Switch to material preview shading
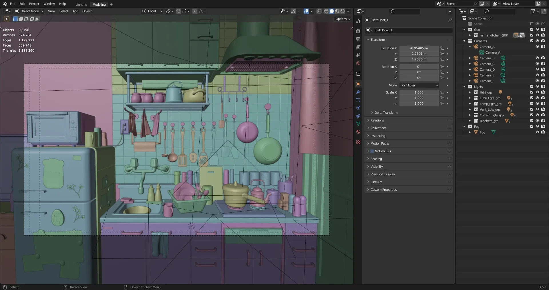Screen dimensions: 549x290 (337, 11)
